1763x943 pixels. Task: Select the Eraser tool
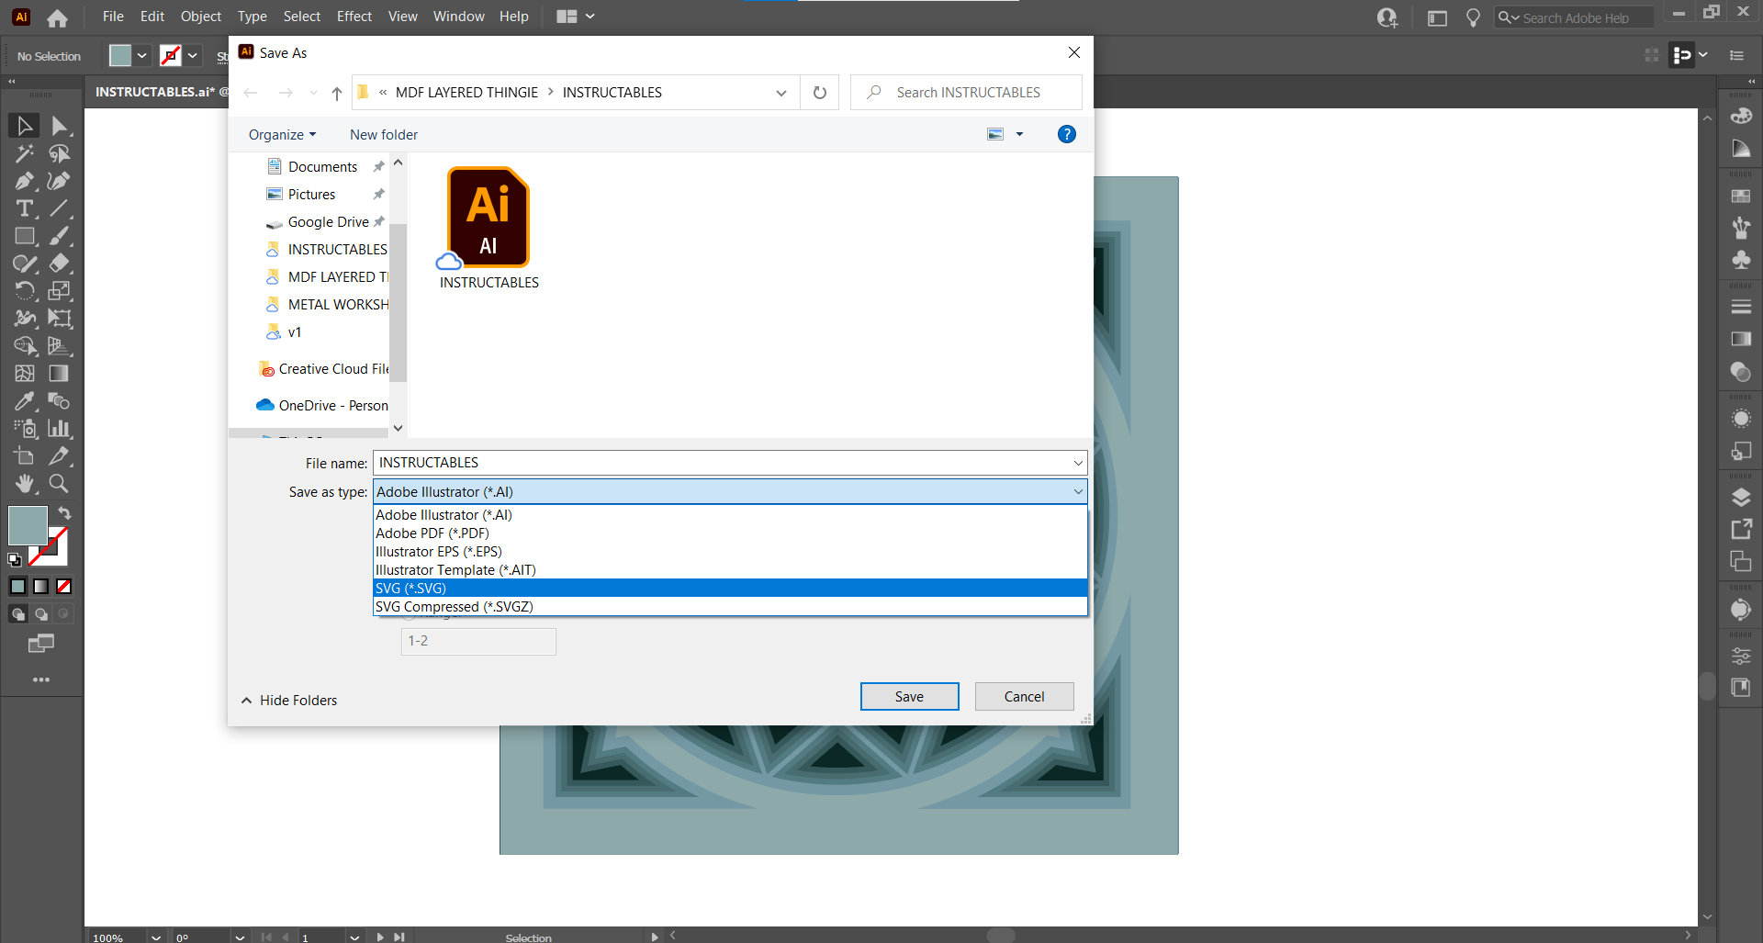point(60,264)
